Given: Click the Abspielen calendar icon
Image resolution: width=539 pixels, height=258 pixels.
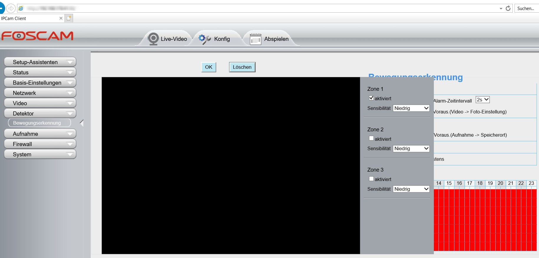Looking at the screenshot, I should click(x=255, y=39).
